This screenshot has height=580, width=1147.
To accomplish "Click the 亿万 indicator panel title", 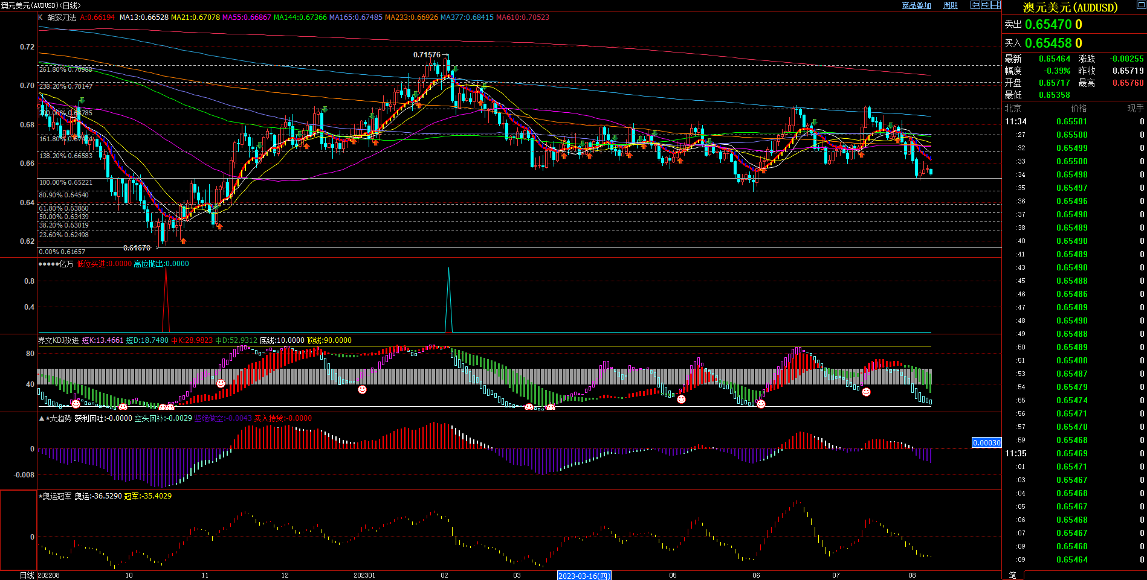I will click(x=66, y=264).
